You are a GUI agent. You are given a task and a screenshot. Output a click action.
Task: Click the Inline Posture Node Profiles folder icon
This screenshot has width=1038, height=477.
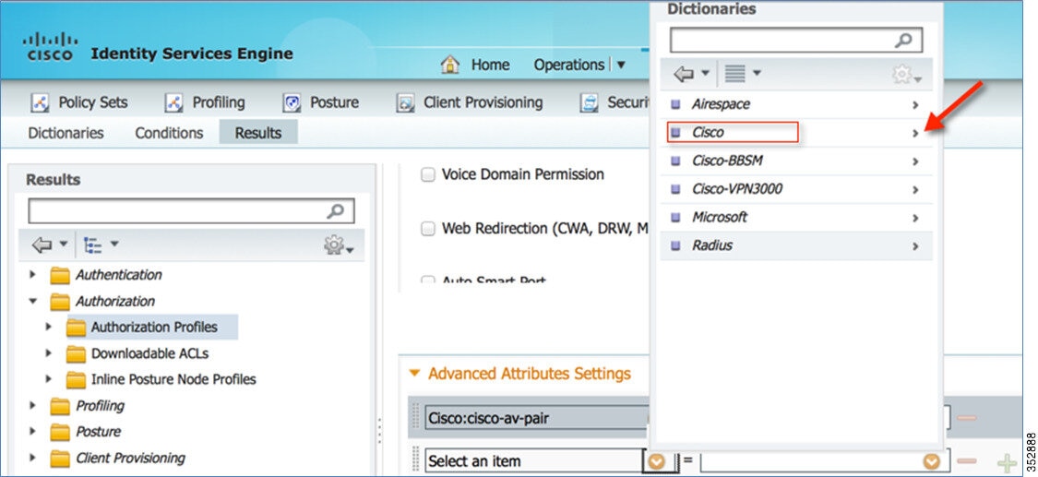pos(77,380)
